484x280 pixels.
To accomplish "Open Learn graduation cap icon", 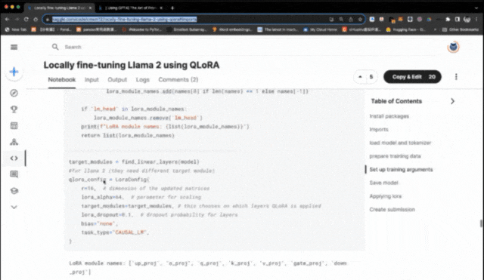I will click(14, 191).
